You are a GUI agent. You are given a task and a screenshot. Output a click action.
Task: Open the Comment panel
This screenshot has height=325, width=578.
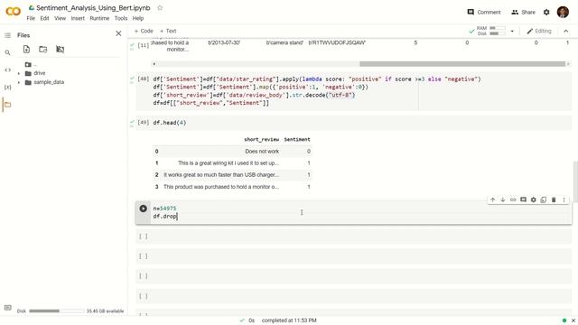pos(484,12)
